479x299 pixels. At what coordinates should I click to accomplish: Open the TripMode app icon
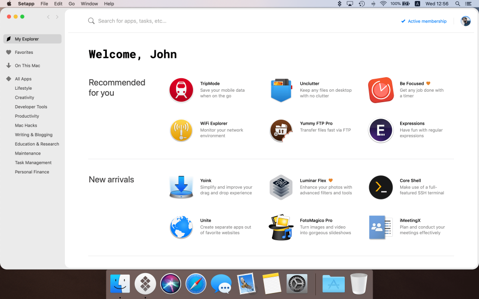coord(181,90)
